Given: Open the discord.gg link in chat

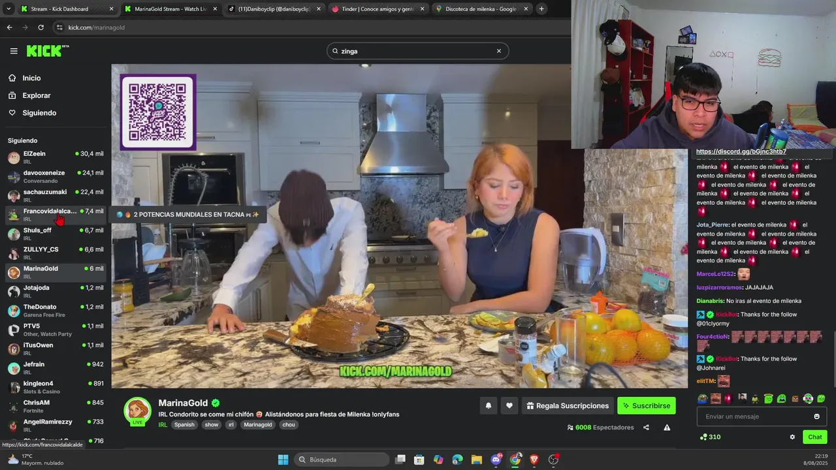Looking at the screenshot, I should pyautogui.click(x=741, y=151).
